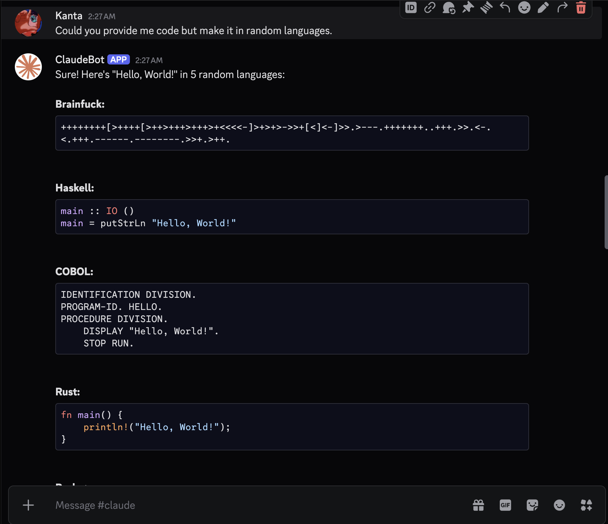The height and width of the screenshot is (524, 608).
Task: Reply to Kanta's message with arrow
Action: point(505,7)
